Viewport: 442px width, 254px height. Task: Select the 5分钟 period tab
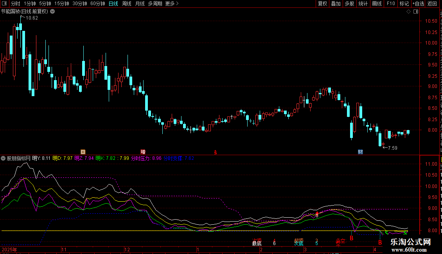pos(45,4)
